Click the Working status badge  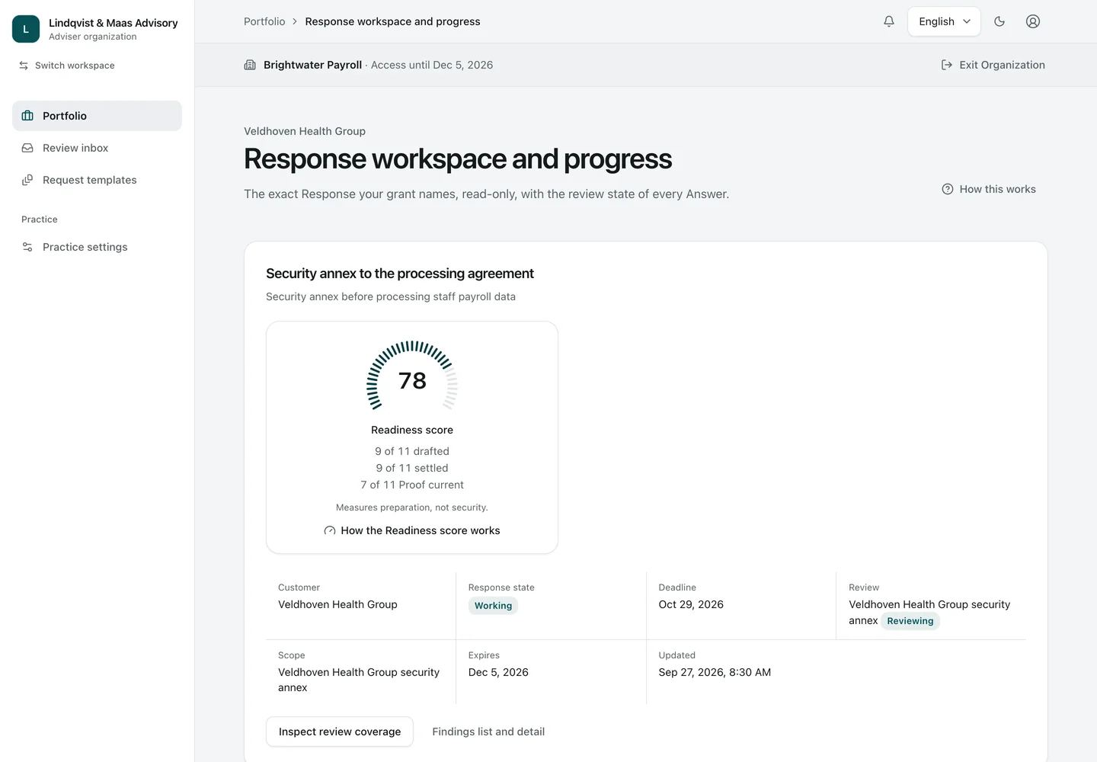pyautogui.click(x=493, y=606)
